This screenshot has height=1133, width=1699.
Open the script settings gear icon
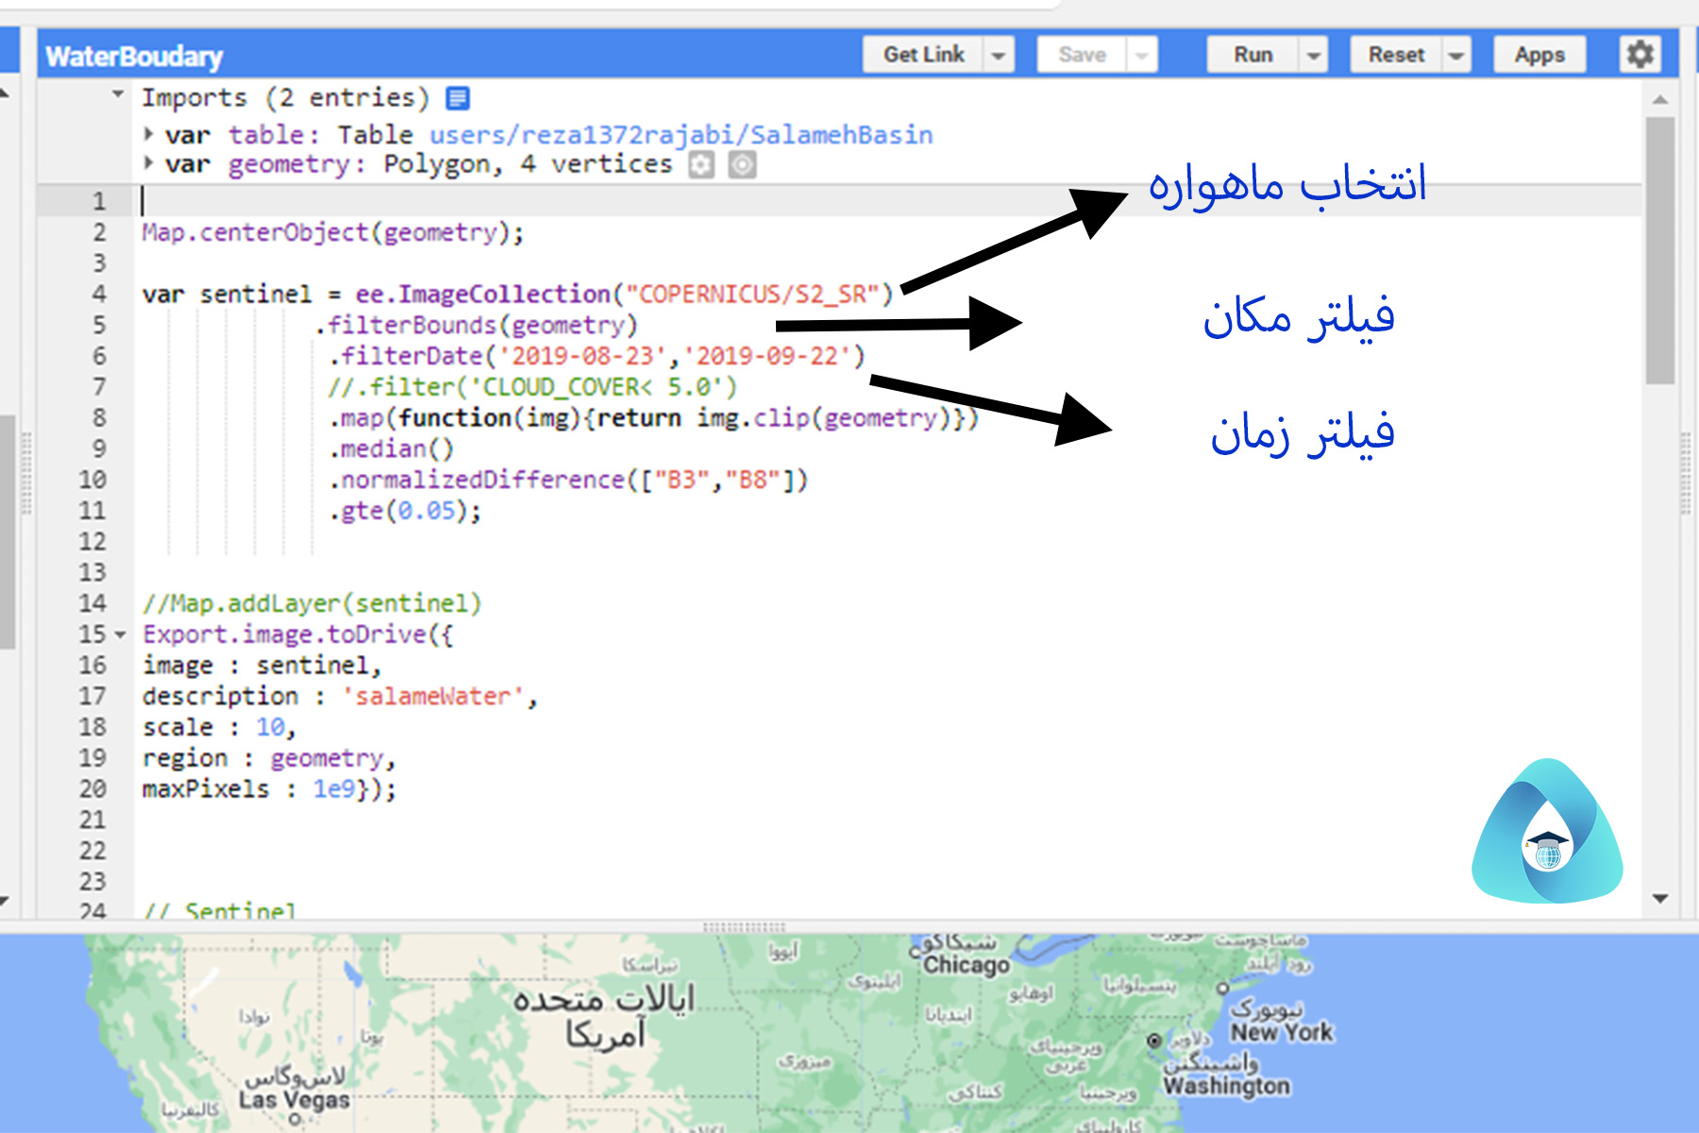pos(1639,54)
